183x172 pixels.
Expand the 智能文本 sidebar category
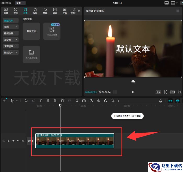click(10, 52)
